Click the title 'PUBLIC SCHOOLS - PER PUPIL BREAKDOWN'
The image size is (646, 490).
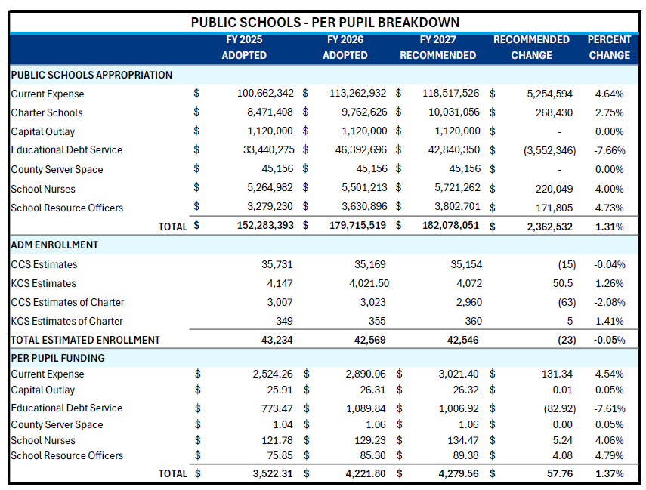point(325,22)
